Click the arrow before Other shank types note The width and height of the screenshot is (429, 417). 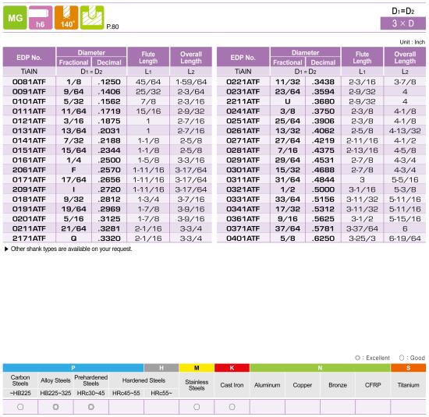[6, 249]
